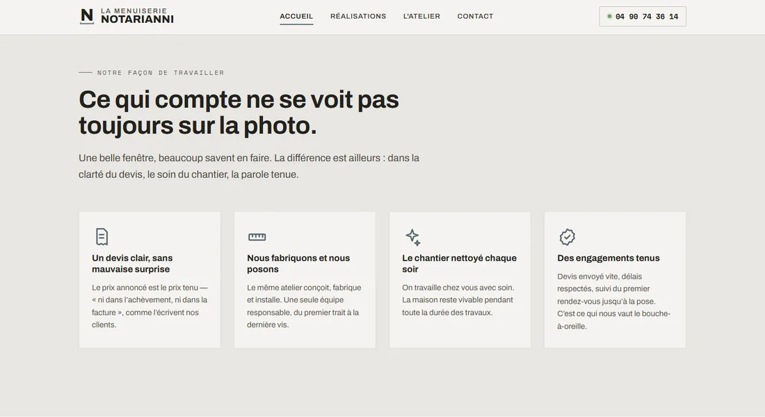Go to the Accueil menu item
Screen dimensions: 765x417
pyautogui.click(x=296, y=16)
